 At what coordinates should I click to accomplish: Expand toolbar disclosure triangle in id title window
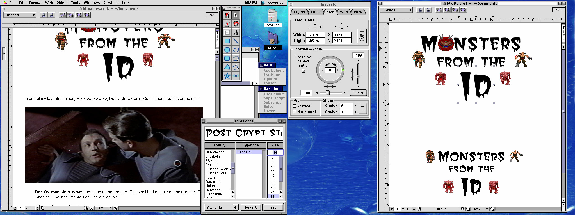tap(558, 10)
